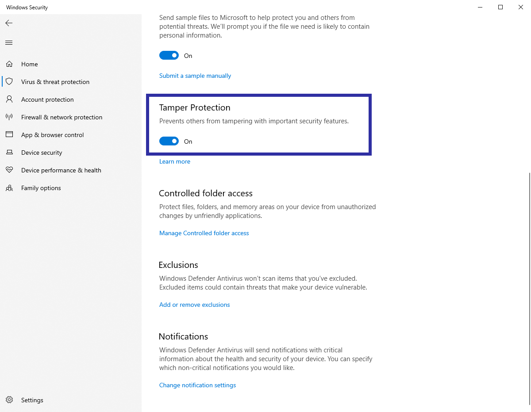Open the Home page of Windows Security

point(30,64)
